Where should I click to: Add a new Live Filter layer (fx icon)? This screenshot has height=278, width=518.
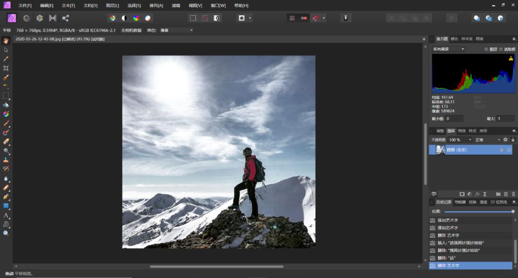click(x=477, y=194)
